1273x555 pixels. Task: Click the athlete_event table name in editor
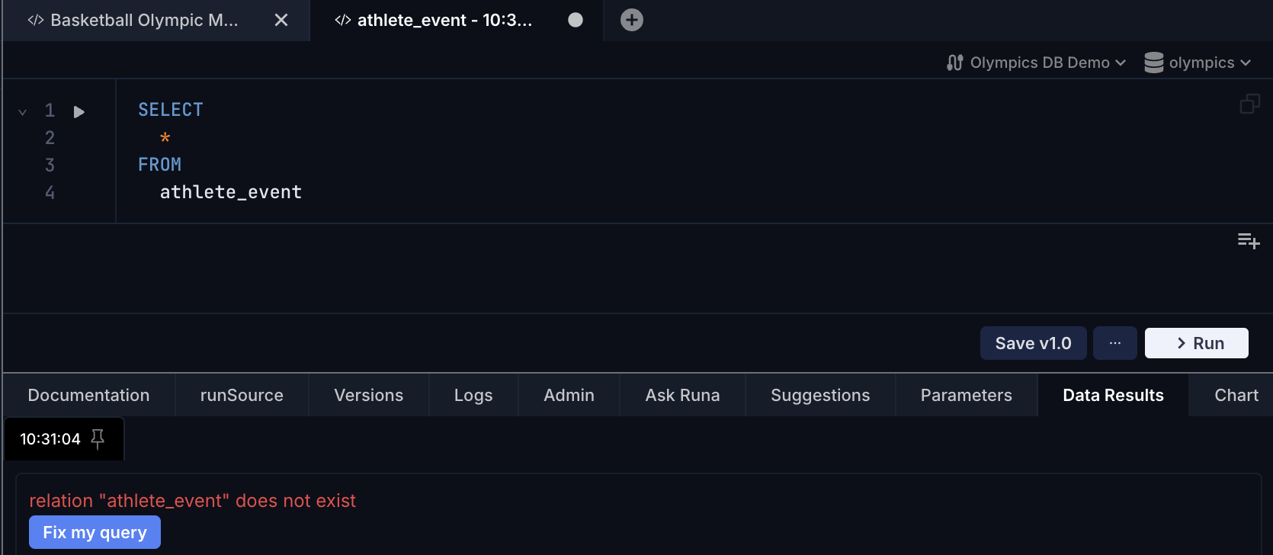pos(230,192)
